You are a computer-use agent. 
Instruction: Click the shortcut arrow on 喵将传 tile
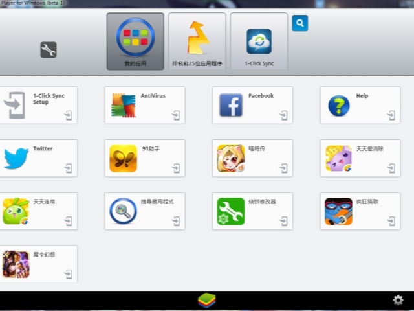coord(283,168)
